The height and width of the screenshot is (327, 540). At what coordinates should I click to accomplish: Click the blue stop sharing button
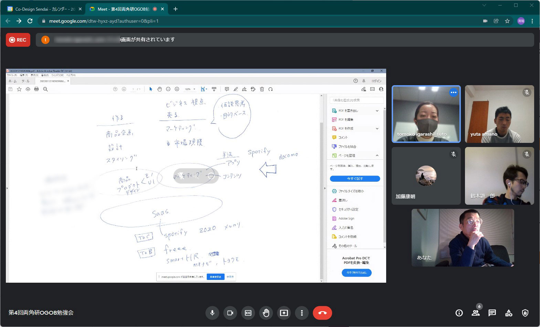click(x=215, y=277)
